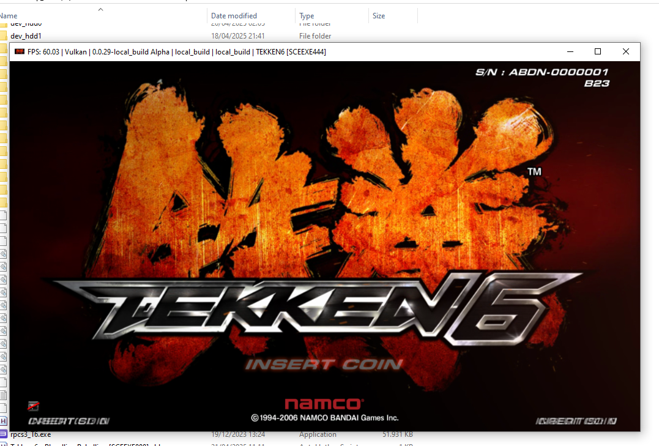Click the dev_hdd1 folder icon

click(x=3, y=36)
